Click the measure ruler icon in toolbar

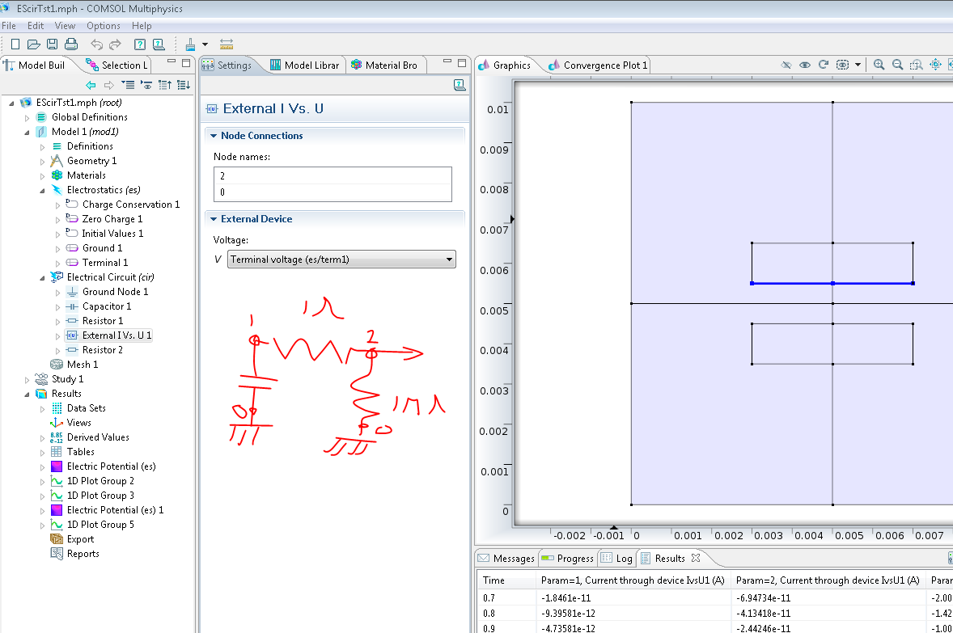pos(227,44)
